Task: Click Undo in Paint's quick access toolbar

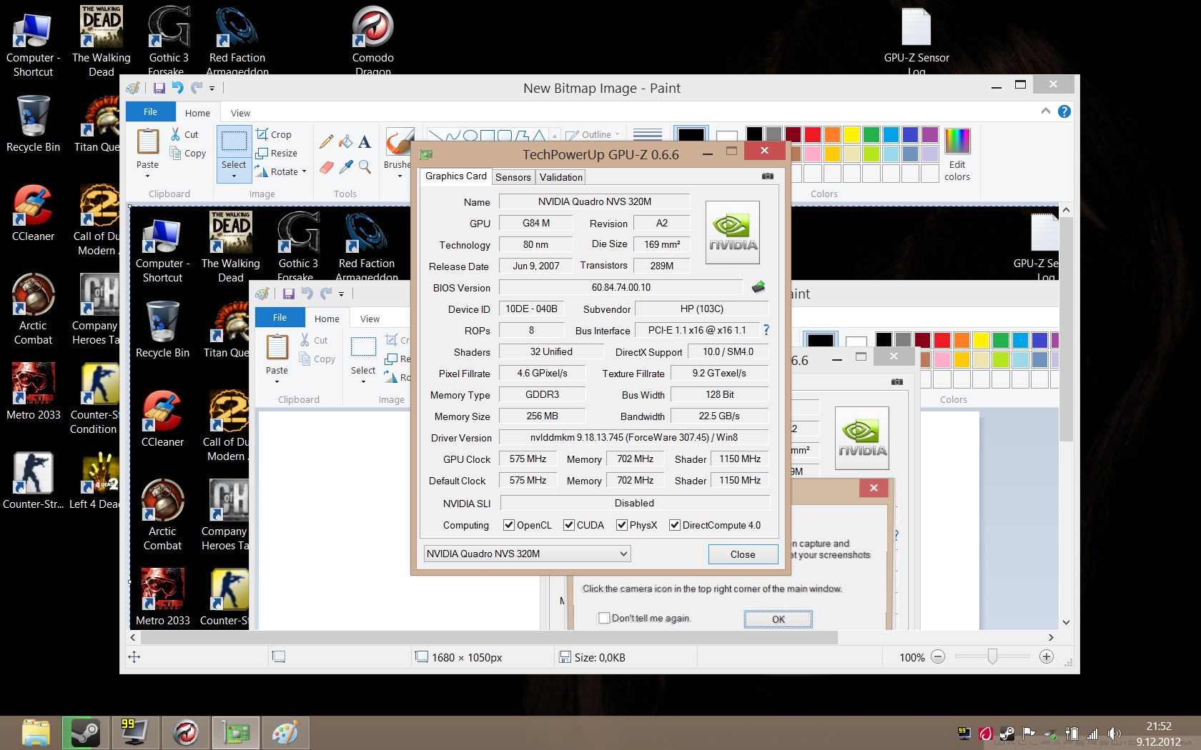Action: (177, 88)
